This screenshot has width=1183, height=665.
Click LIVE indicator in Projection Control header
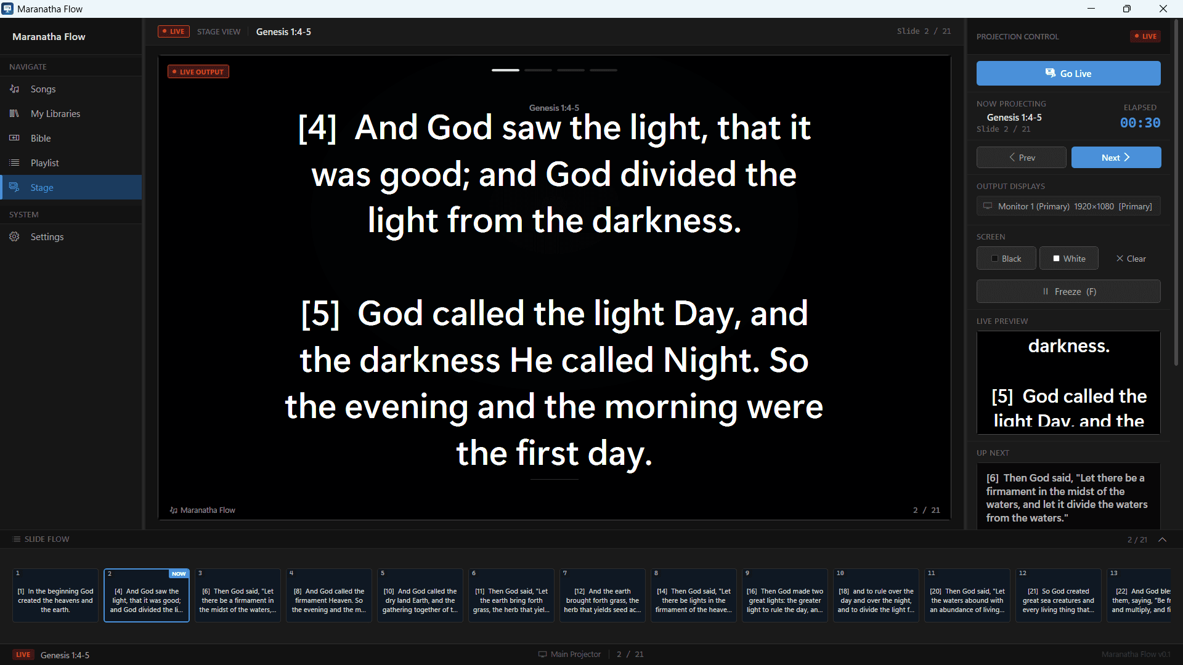[1145, 36]
